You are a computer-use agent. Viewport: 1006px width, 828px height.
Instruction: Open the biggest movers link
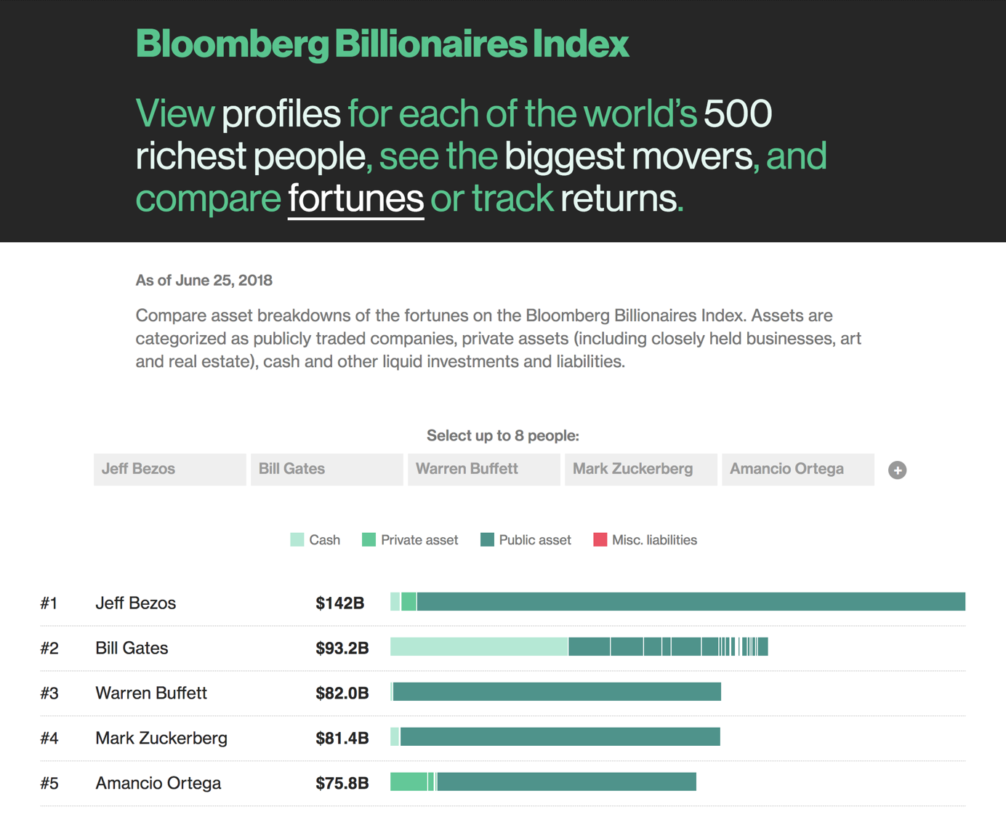tap(629, 156)
